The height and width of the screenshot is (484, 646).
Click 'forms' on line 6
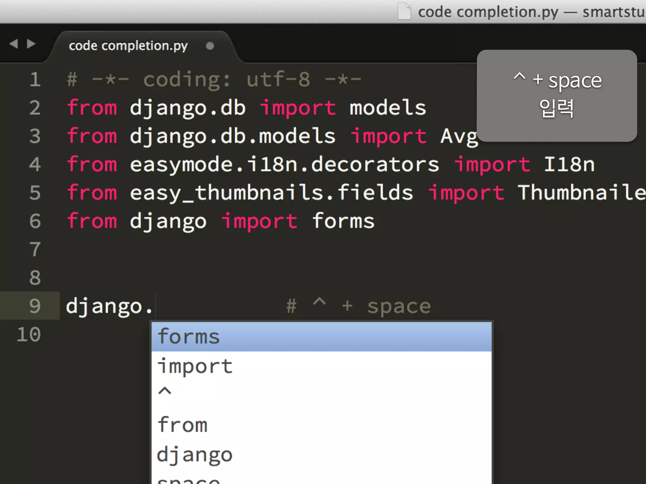pyautogui.click(x=343, y=221)
